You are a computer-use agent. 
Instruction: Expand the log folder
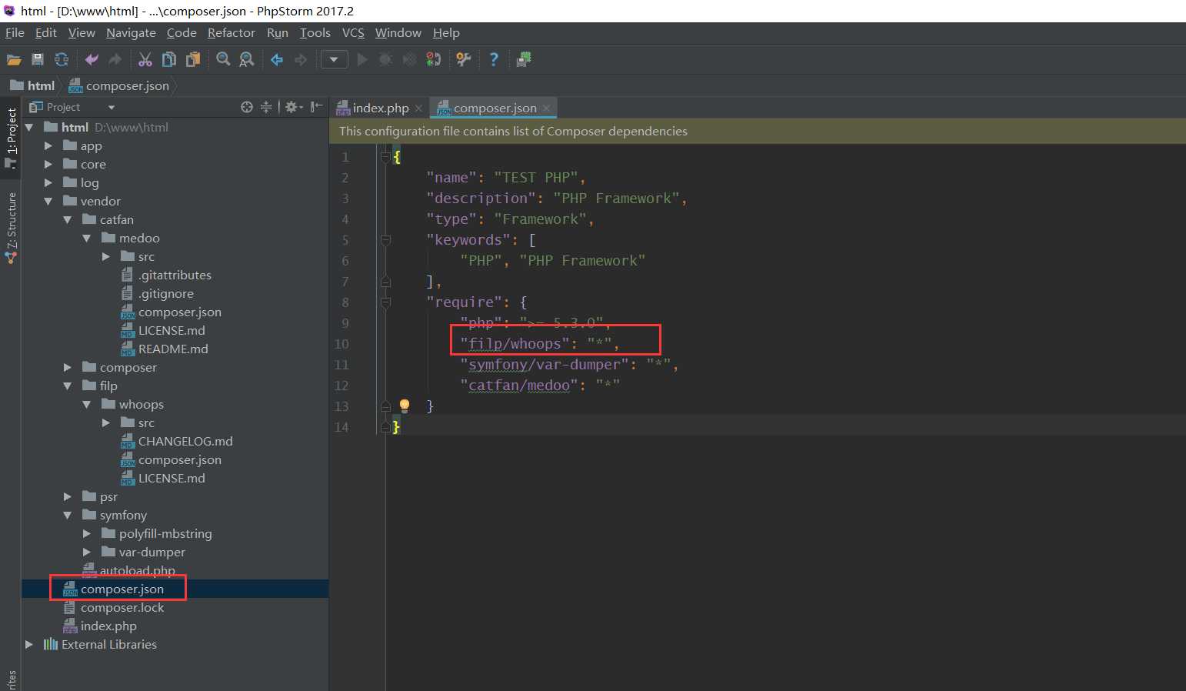(48, 182)
